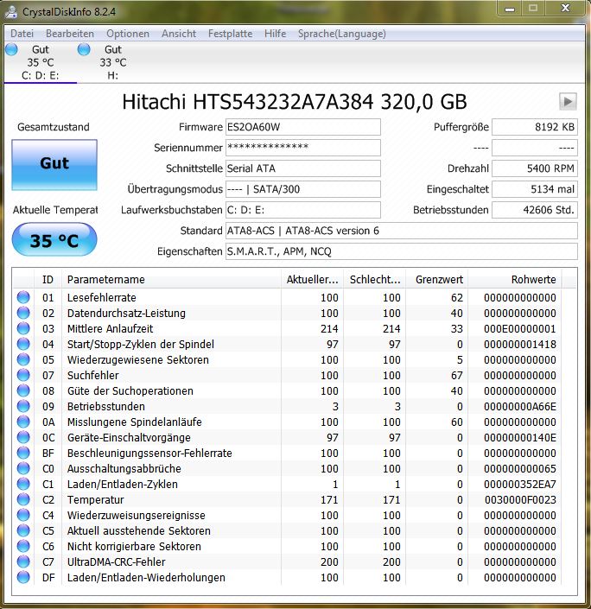Click status orb of Mittlere Anlaufzeit row
The image size is (591, 609).
coord(23,328)
